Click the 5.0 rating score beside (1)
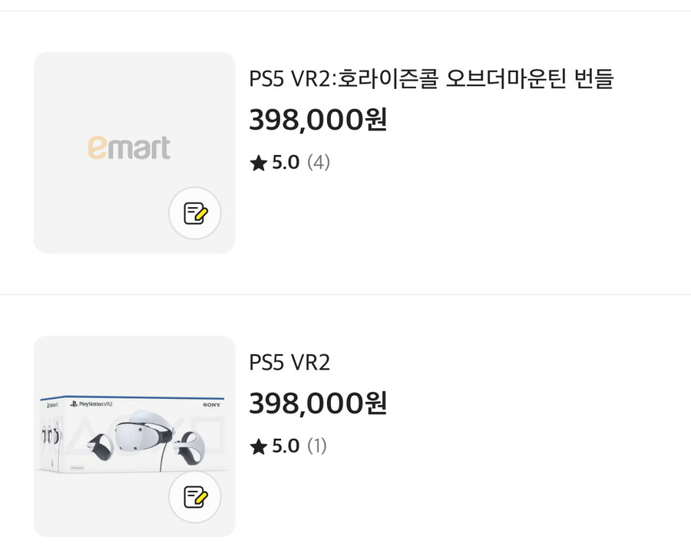The width and height of the screenshot is (691, 550). pyautogui.click(x=286, y=446)
